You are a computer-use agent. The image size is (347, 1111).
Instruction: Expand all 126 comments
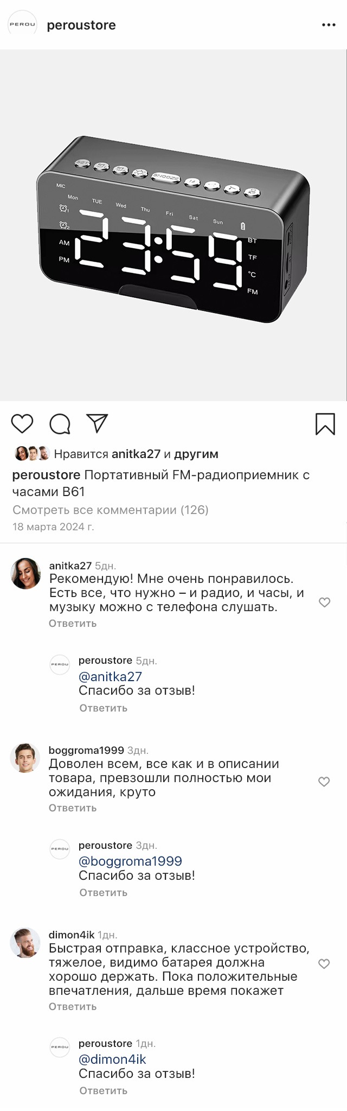111,510
